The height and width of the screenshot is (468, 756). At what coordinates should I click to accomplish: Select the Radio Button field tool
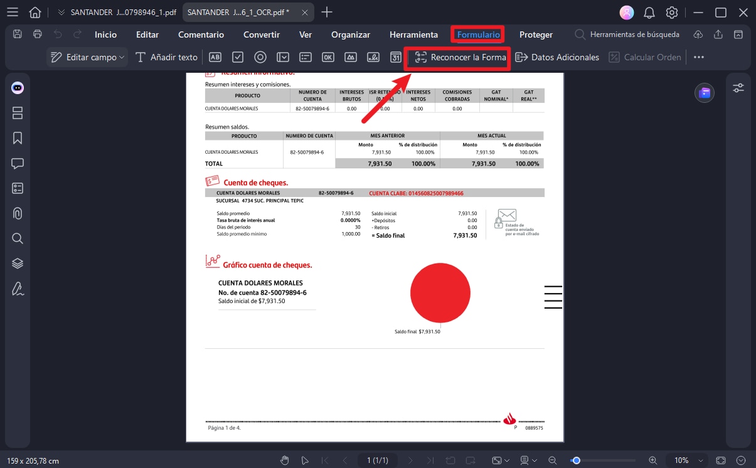(x=260, y=57)
